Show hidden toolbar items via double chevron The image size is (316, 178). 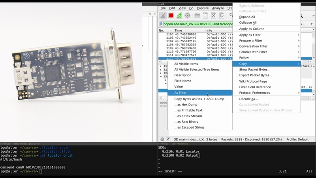pyautogui.click(x=313, y=15)
